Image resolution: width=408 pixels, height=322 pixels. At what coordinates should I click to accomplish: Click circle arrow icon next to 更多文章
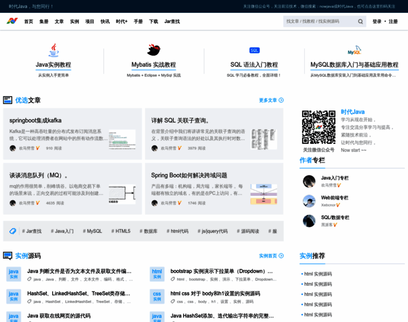coord(281,100)
